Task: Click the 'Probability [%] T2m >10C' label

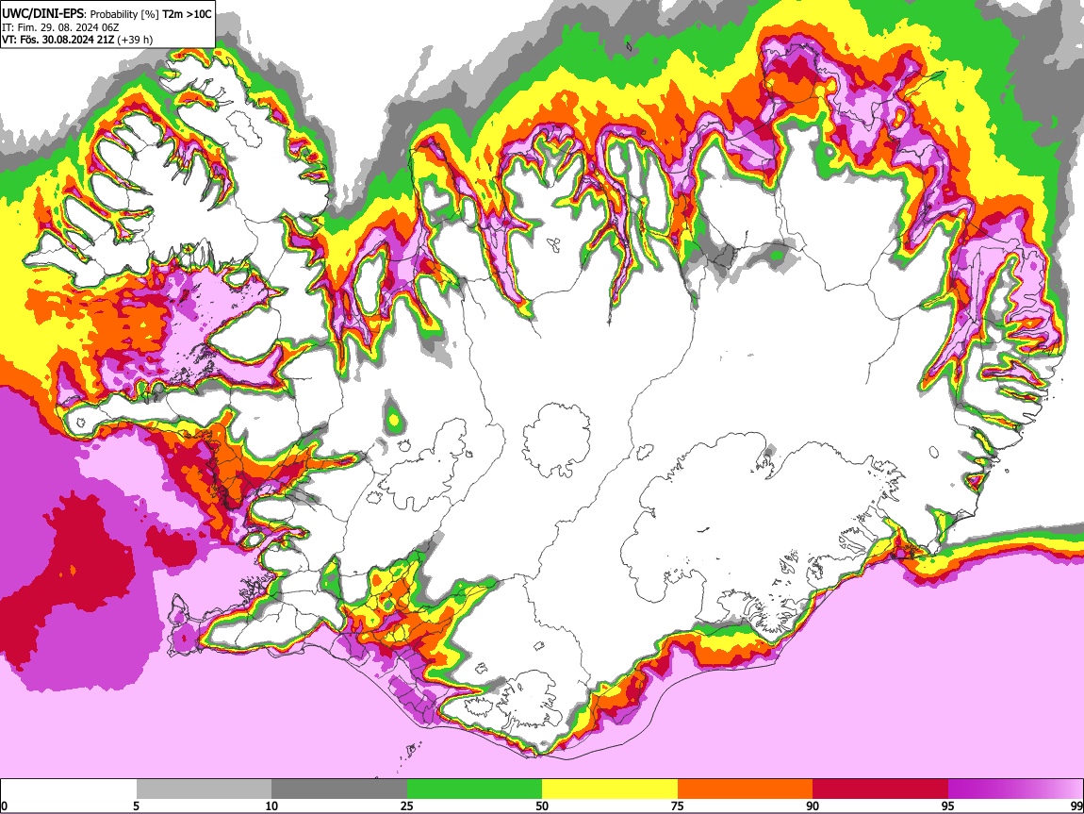Action: pyautogui.click(x=151, y=14)
